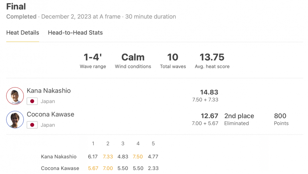Viewport: 308px width, 174px height.
Task: Click Cocona Kawase's Japan flag icon
Action: 32,125
